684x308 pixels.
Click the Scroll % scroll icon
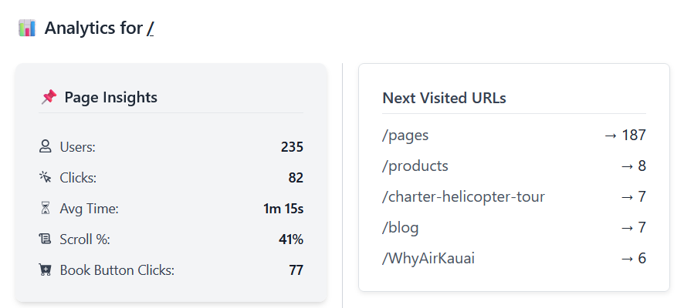[x=45, y=239]
